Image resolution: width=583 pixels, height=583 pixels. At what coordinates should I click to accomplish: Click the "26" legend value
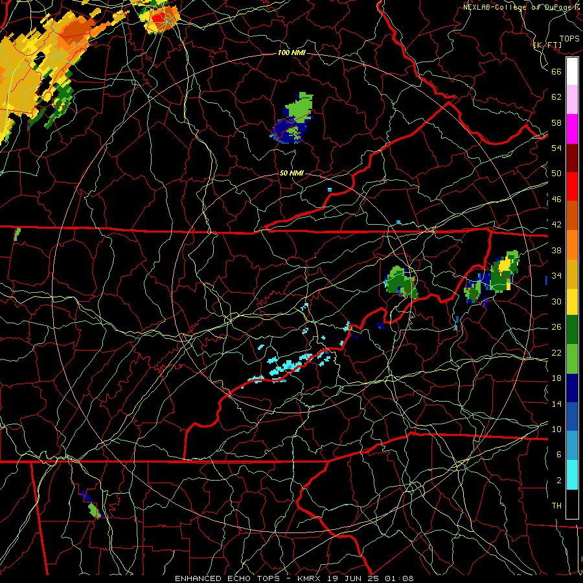[556, 327]
